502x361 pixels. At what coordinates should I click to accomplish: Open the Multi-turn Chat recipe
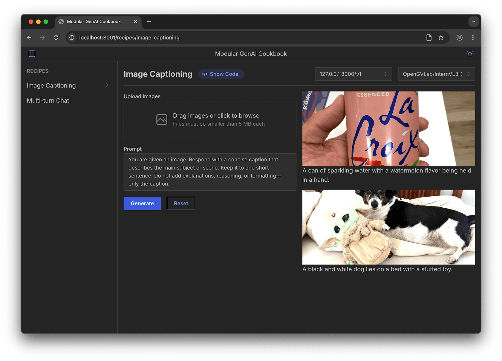48,101
